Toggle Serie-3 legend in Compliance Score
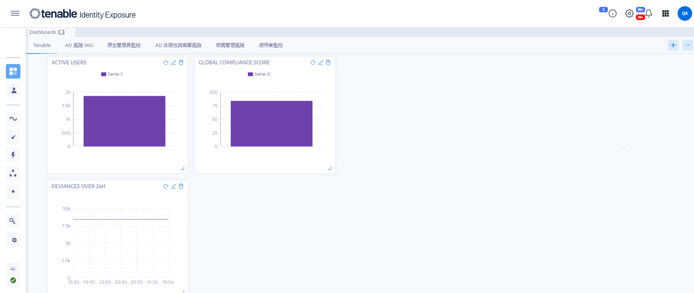694x293 pixels. 259,74
